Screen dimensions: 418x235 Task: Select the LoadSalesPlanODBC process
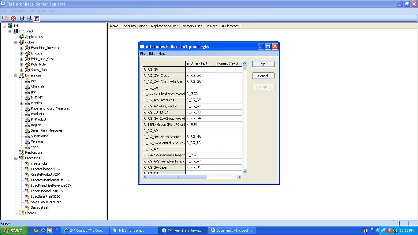[x=46, y=196]
